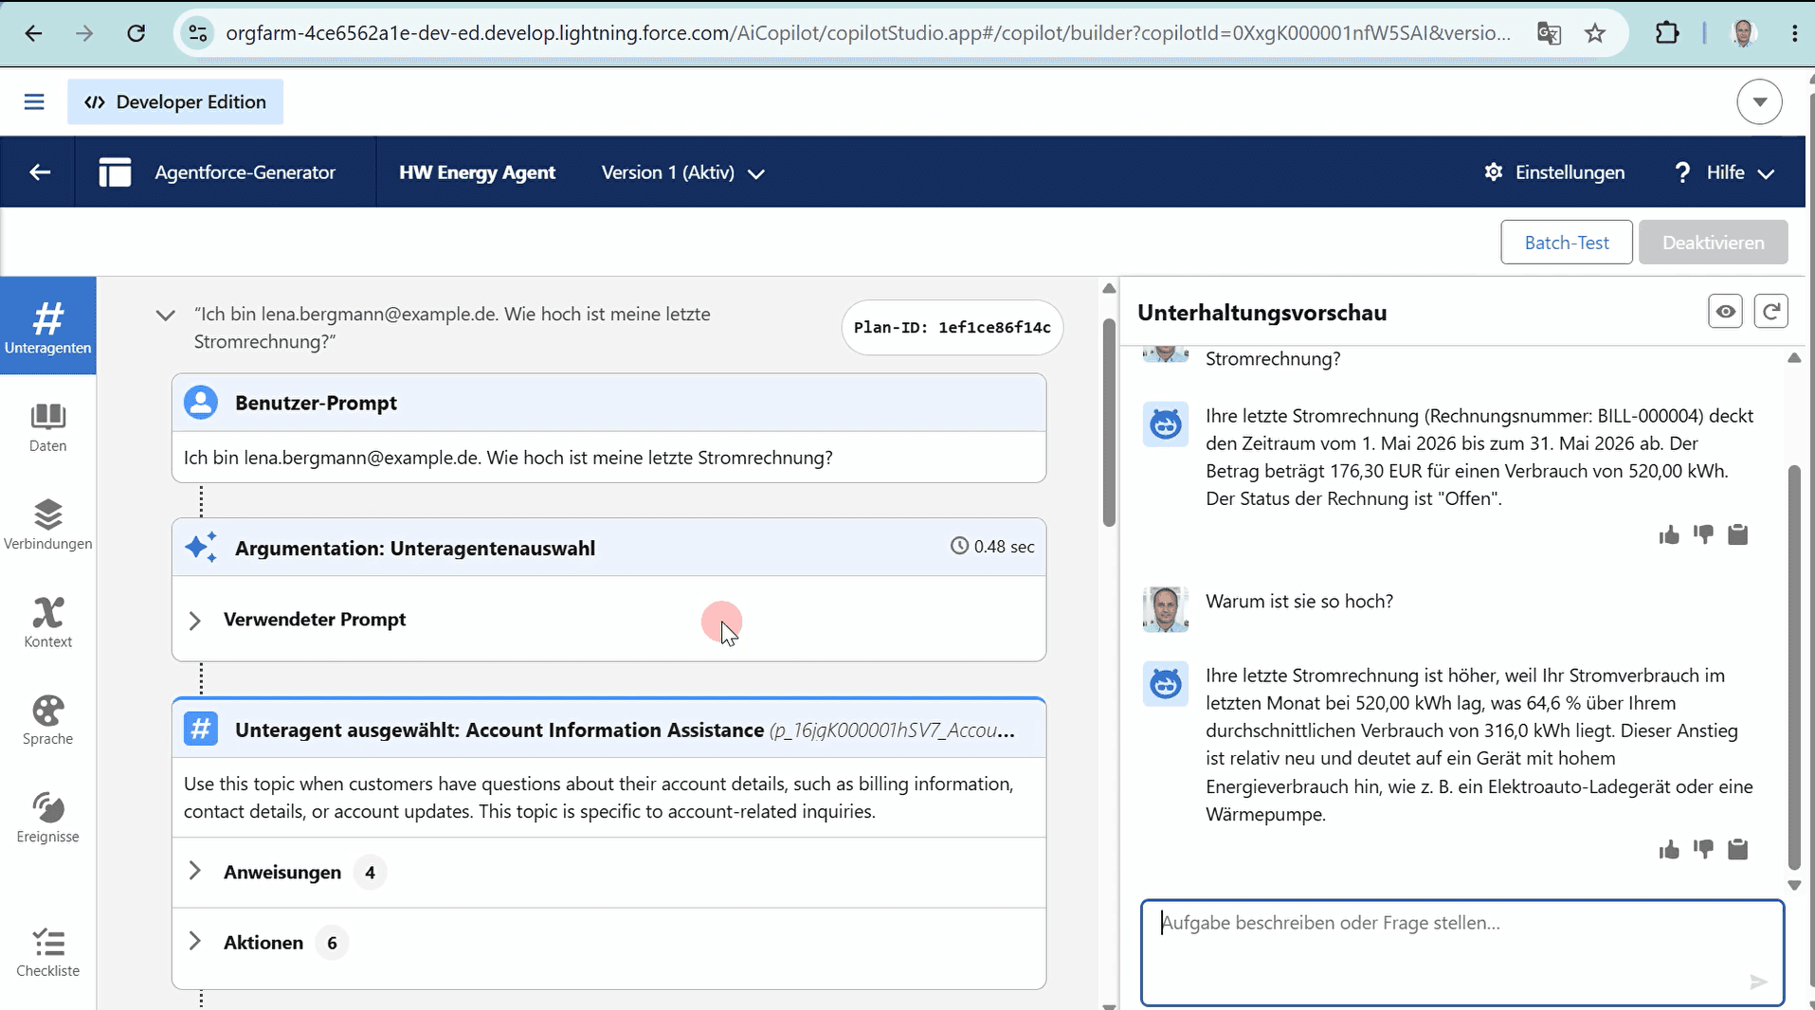Click the conversation preview scrollbar
1815x1010 pixels.
pyautogui.click(x=1793, y=666)
